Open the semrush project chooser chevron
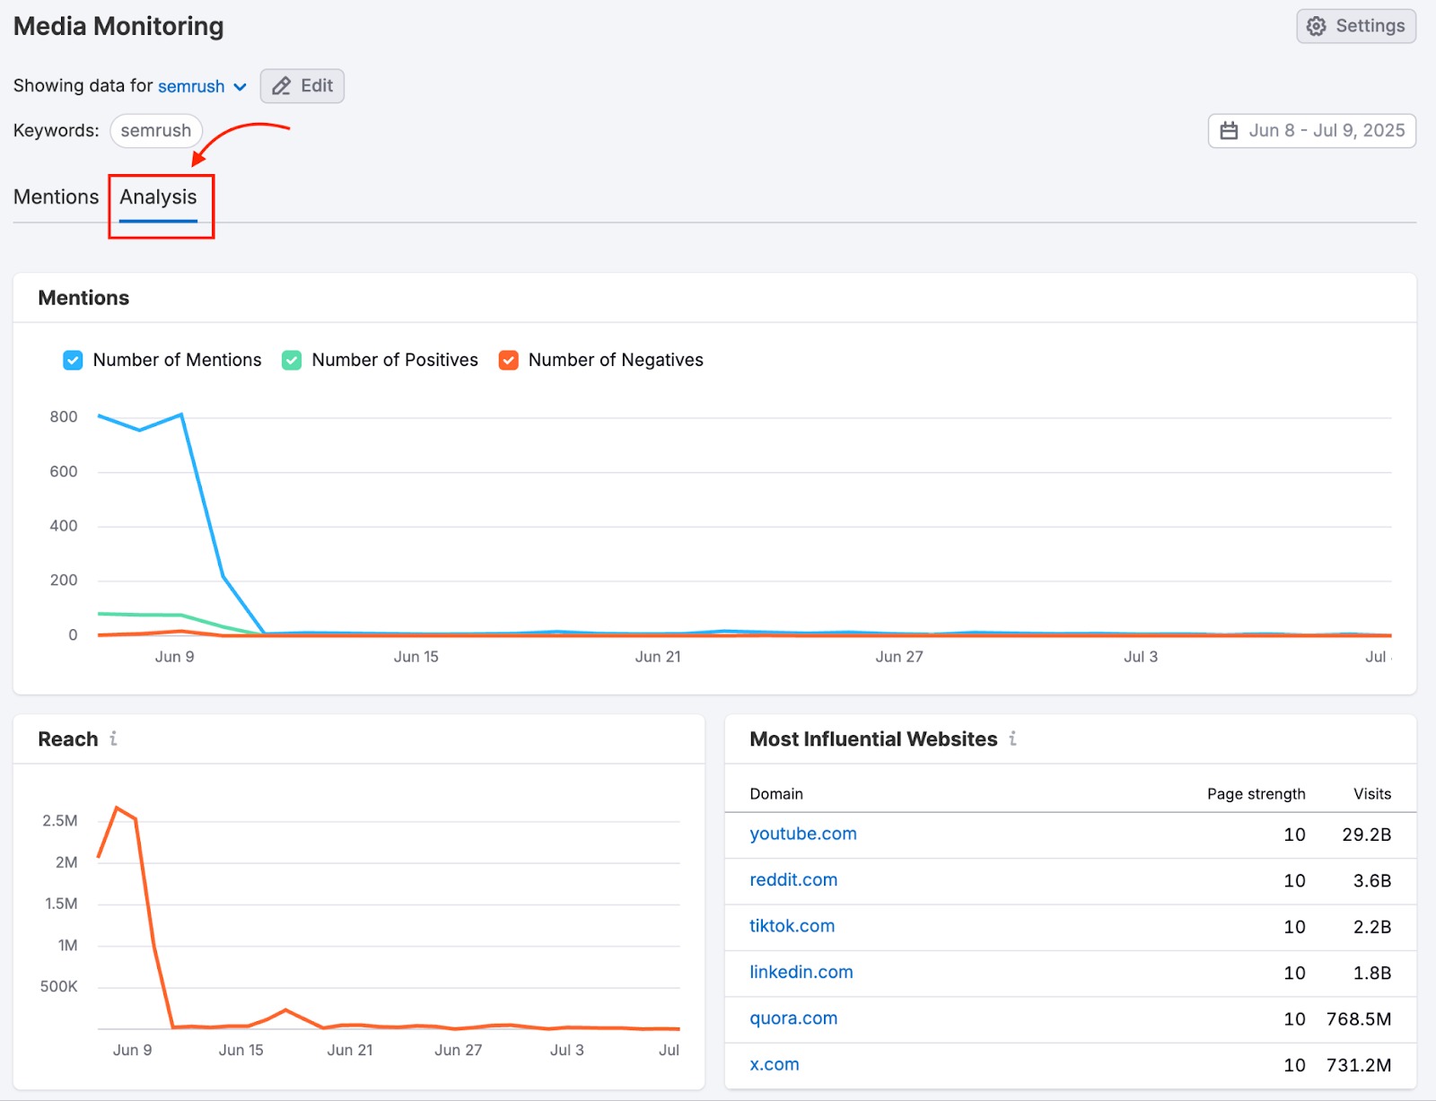 (240, 86)
